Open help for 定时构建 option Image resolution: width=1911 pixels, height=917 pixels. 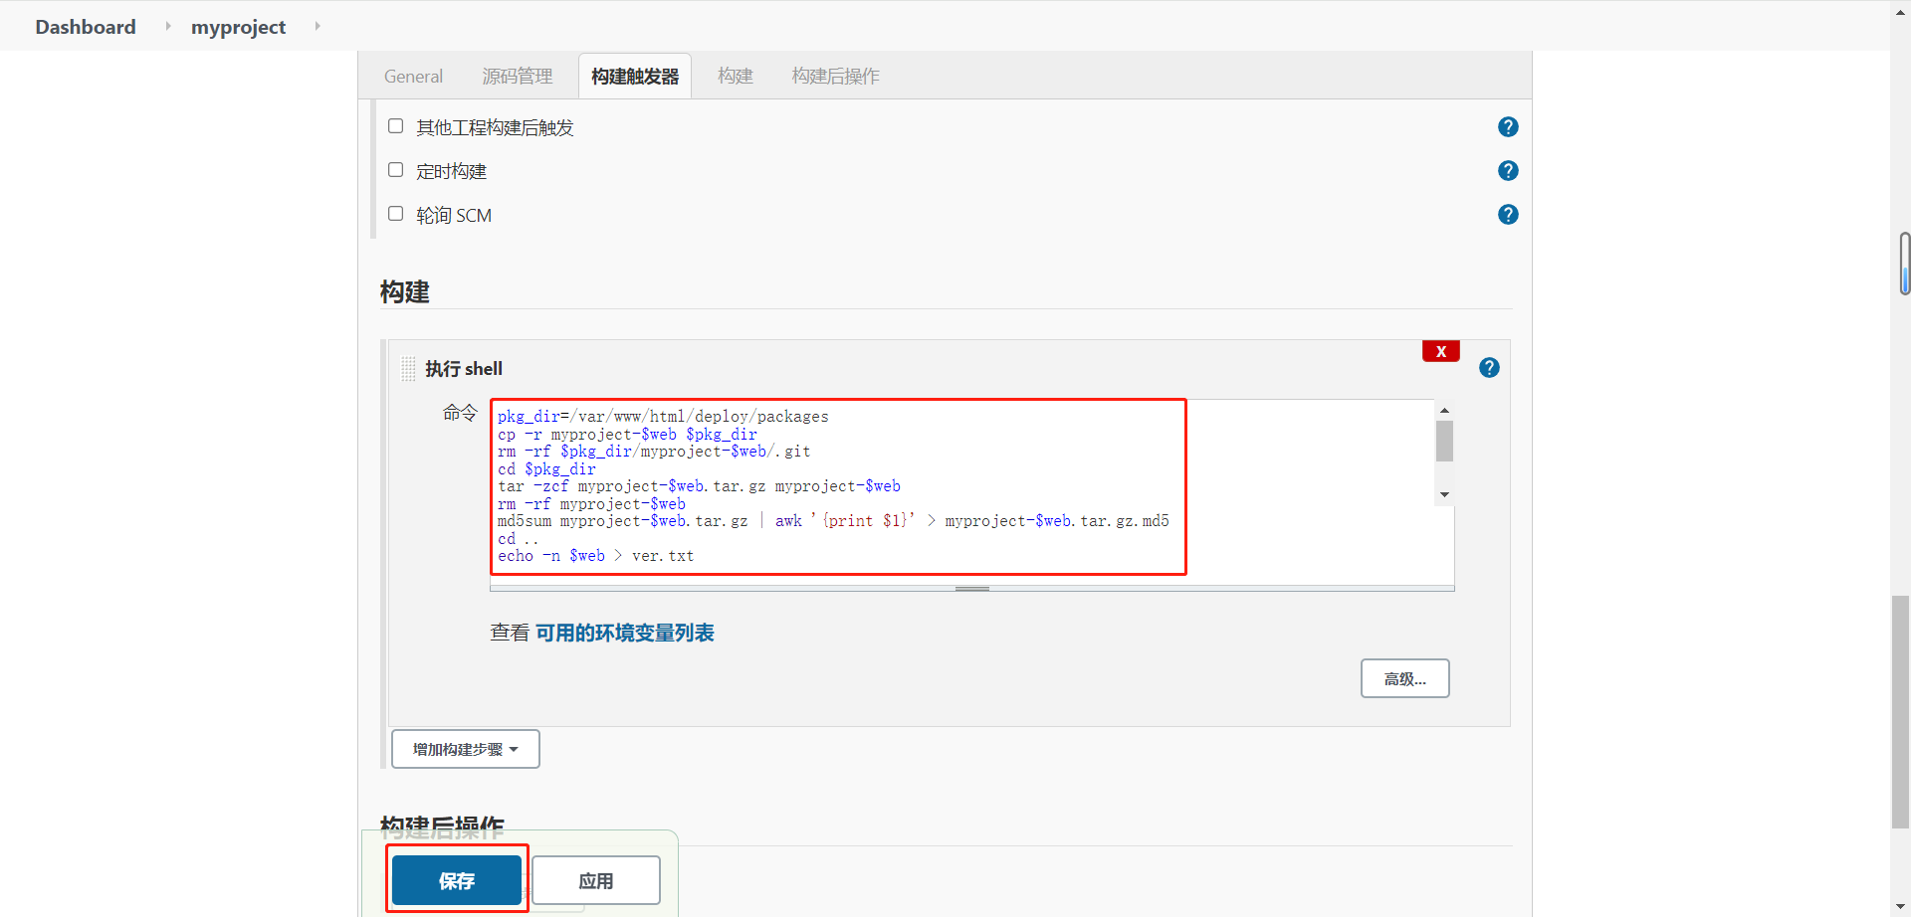click(1508, 171)
